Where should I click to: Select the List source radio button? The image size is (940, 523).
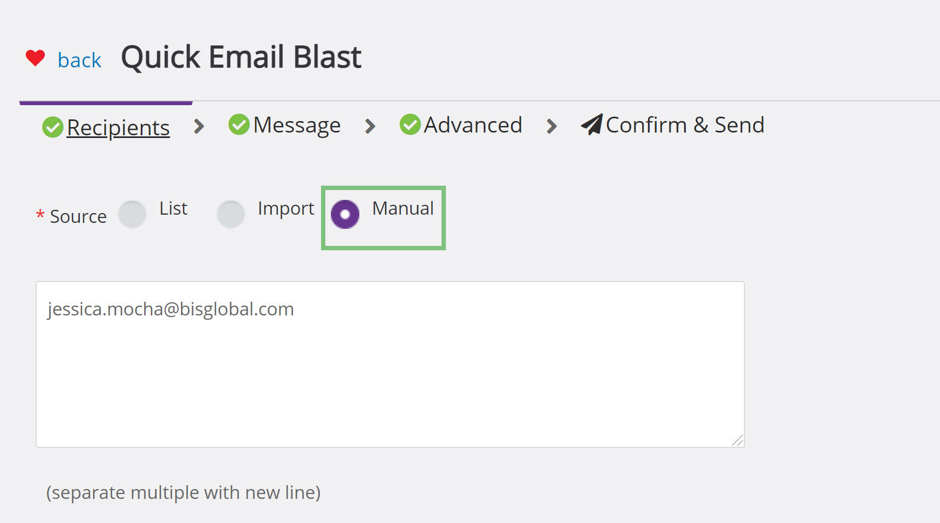point(132,214)
